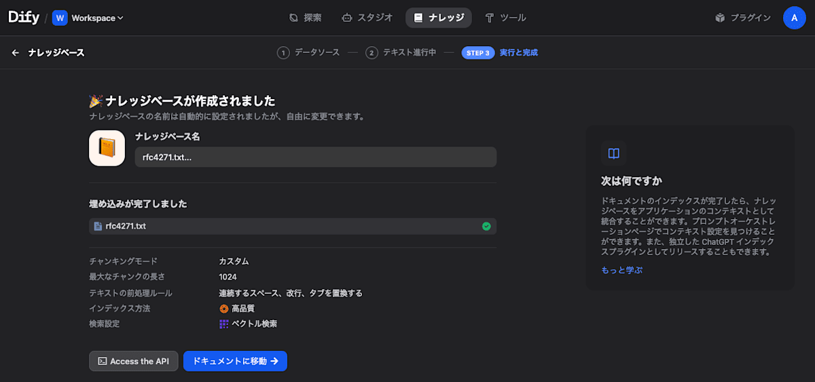The image size is (815, 382).
Task: Click the rfc4271.txt document row
Action: click(293, 226)
